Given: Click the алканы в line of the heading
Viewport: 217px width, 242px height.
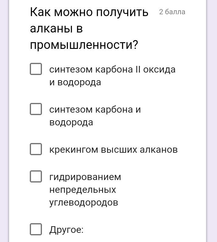Looking at the screenshot, I should [x=56, y=29].
